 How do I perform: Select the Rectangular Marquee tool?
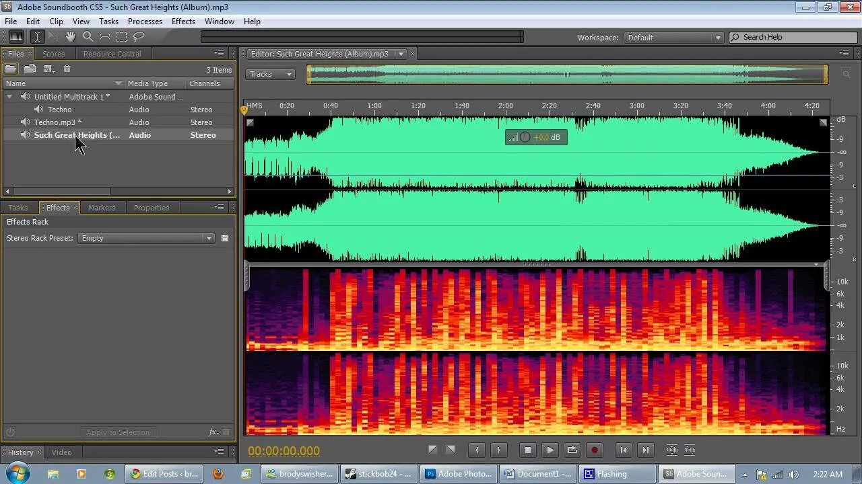pos(121,37)
